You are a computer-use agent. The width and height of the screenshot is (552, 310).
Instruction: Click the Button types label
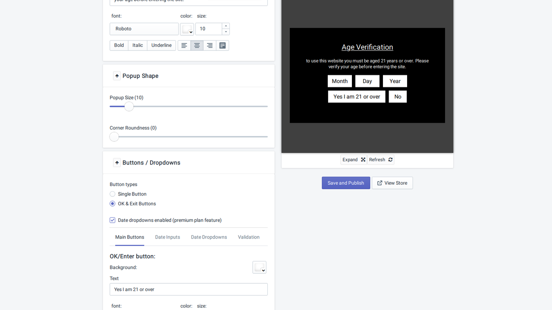123,184
